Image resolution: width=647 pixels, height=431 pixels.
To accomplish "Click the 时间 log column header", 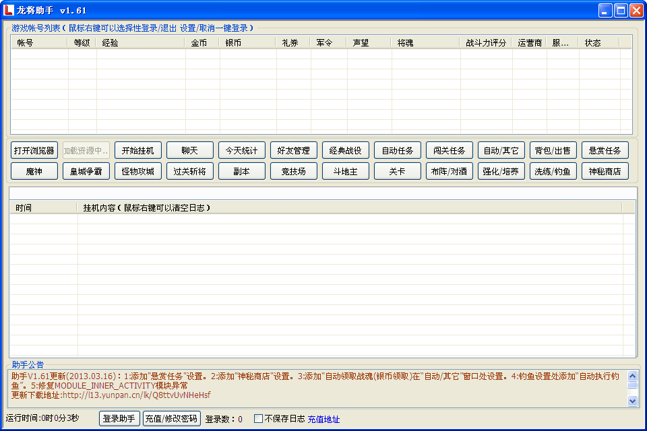I will (24, 207).
